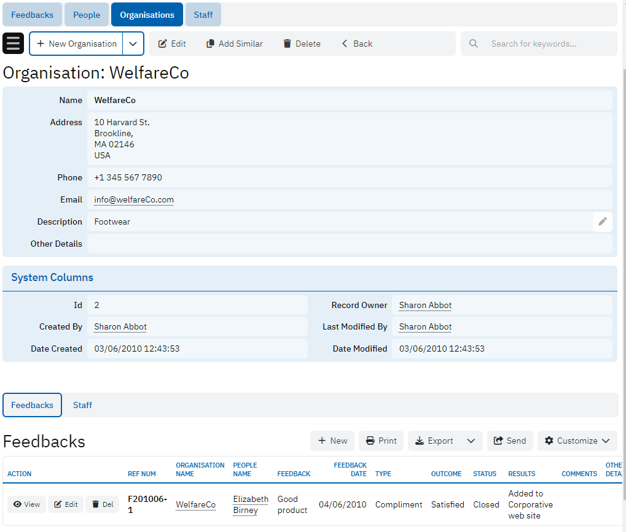This screenshot has height=532, width=626.
Task: Click the Delete trash toolbar button
Action: (302, 44)
